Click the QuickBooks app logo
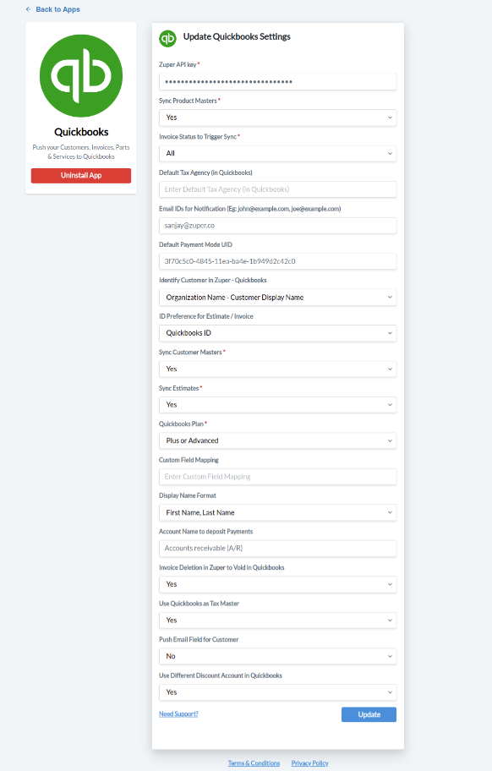This screenshot has width=492, height=771. [x=80, y=75]
